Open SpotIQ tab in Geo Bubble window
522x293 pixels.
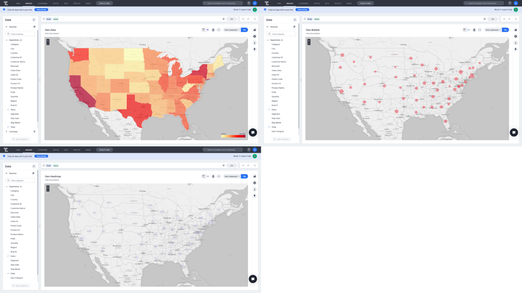click(x=317, y=3)
